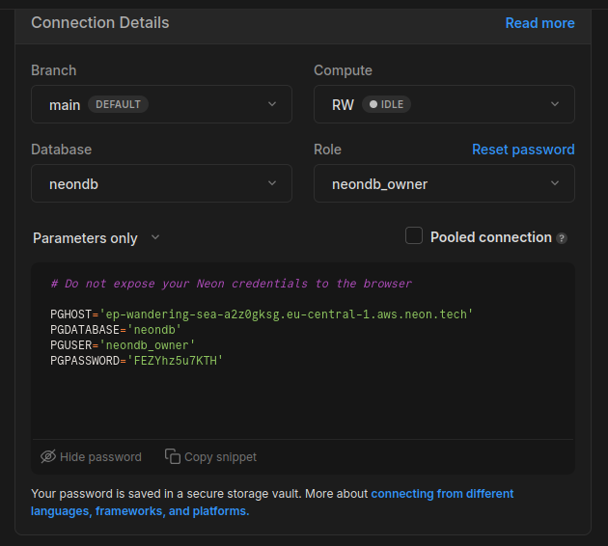
Task: Enable the Pooled connection checkbox
Action: click(414, 236)
